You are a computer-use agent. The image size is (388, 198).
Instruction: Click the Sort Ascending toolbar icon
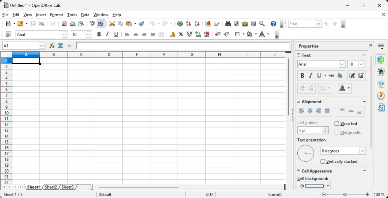coord(189,24)
